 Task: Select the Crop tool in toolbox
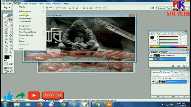[6, 26]
